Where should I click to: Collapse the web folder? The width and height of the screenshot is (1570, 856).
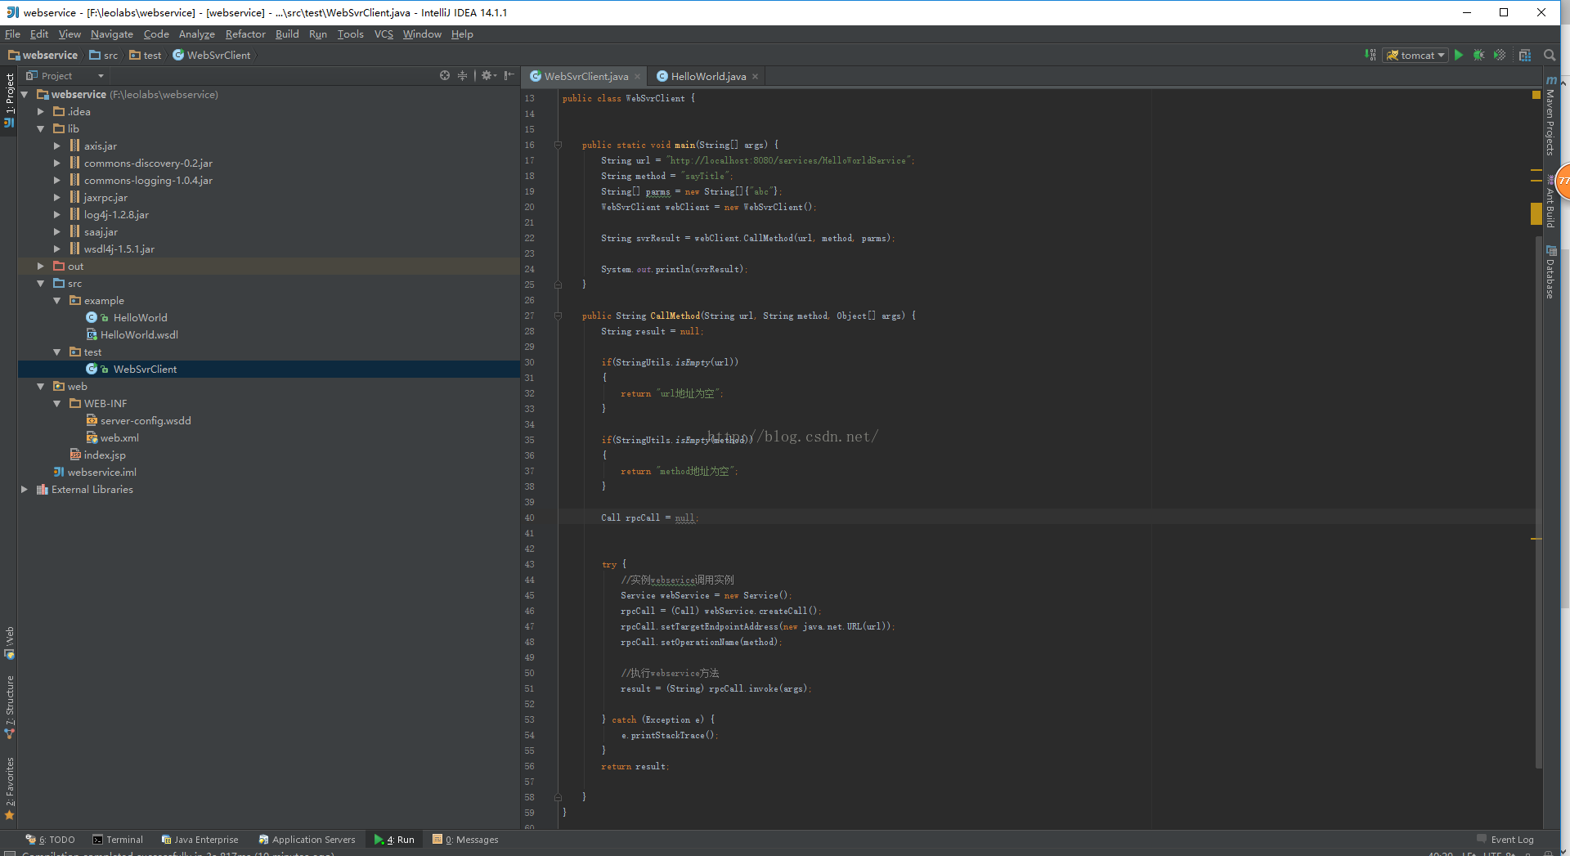pyautogui.click(x=41, y=387)
